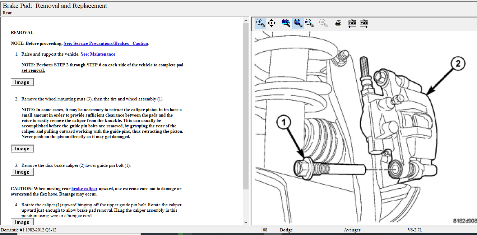Click the text pane scrollbar down arrow
Screen dimensions: 477x235
point(246,222)
